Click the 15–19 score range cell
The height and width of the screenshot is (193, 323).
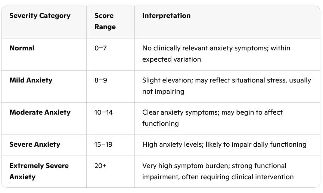(x=103, y=144)
